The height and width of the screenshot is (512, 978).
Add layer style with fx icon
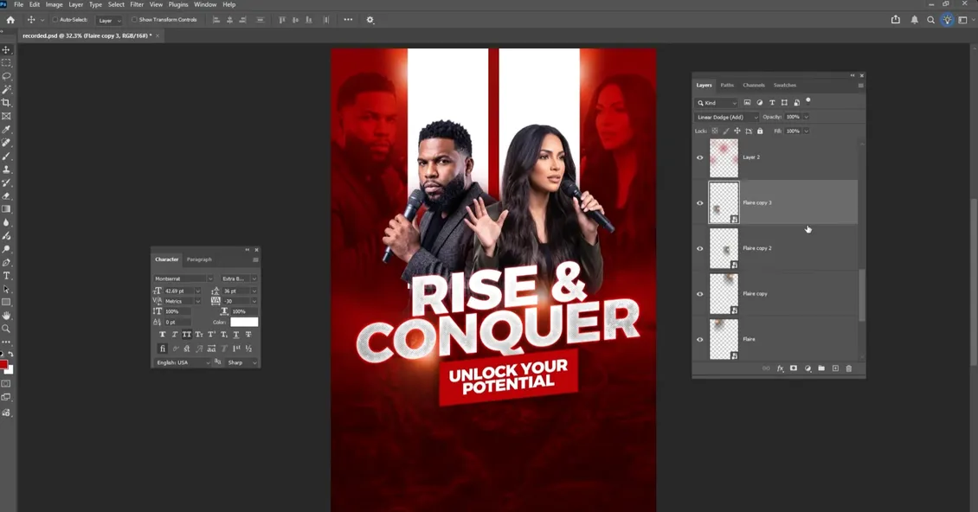(x=780, y=368)
